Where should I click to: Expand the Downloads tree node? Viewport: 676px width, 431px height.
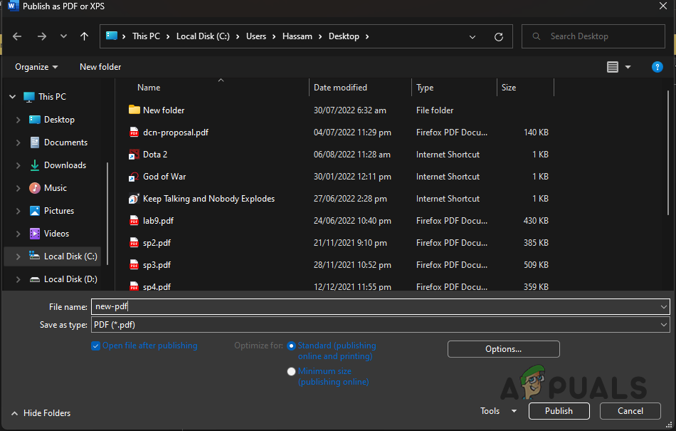pyautogui.click(x=18, y=165)
